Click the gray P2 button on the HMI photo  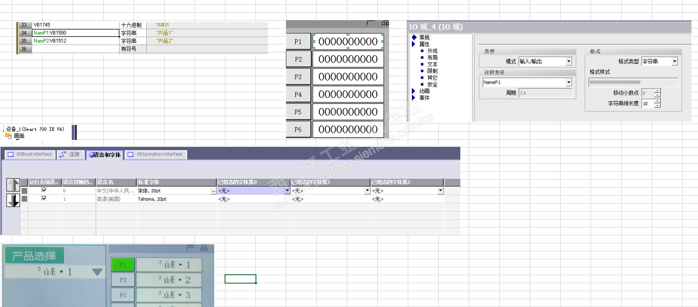click(x=123, y=280)
